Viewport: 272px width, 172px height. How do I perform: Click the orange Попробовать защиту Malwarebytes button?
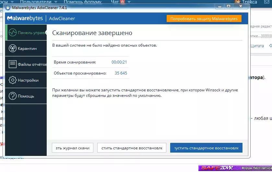204,18
